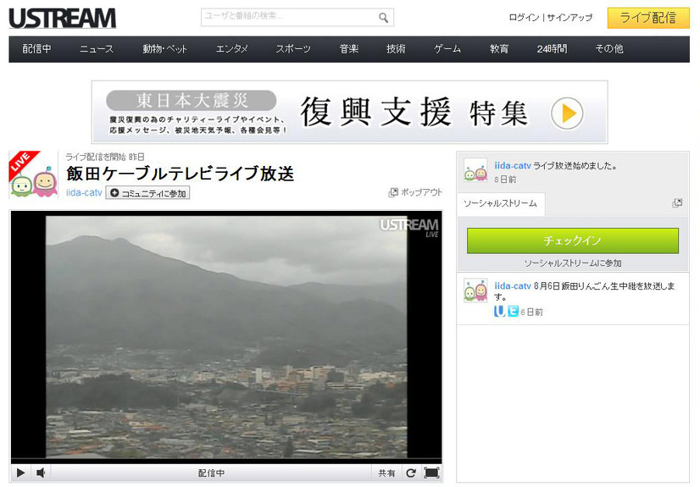Select the その他 menu item
The height and width of the screenshot is (487, 700).
(x=609, y=48)
